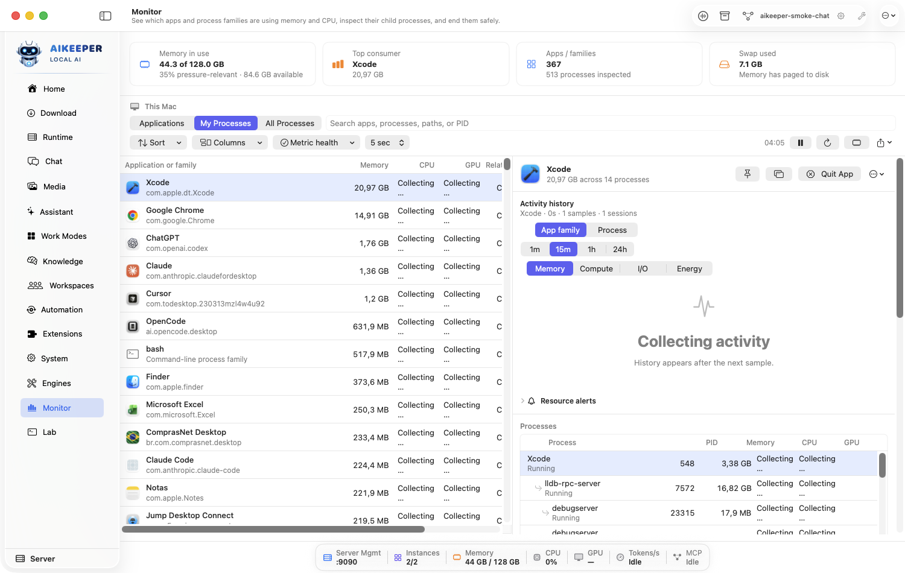The height and width of the screenshot is (573, 905).
Task: Select the Memory metric tab
Action: click(550, 268)
